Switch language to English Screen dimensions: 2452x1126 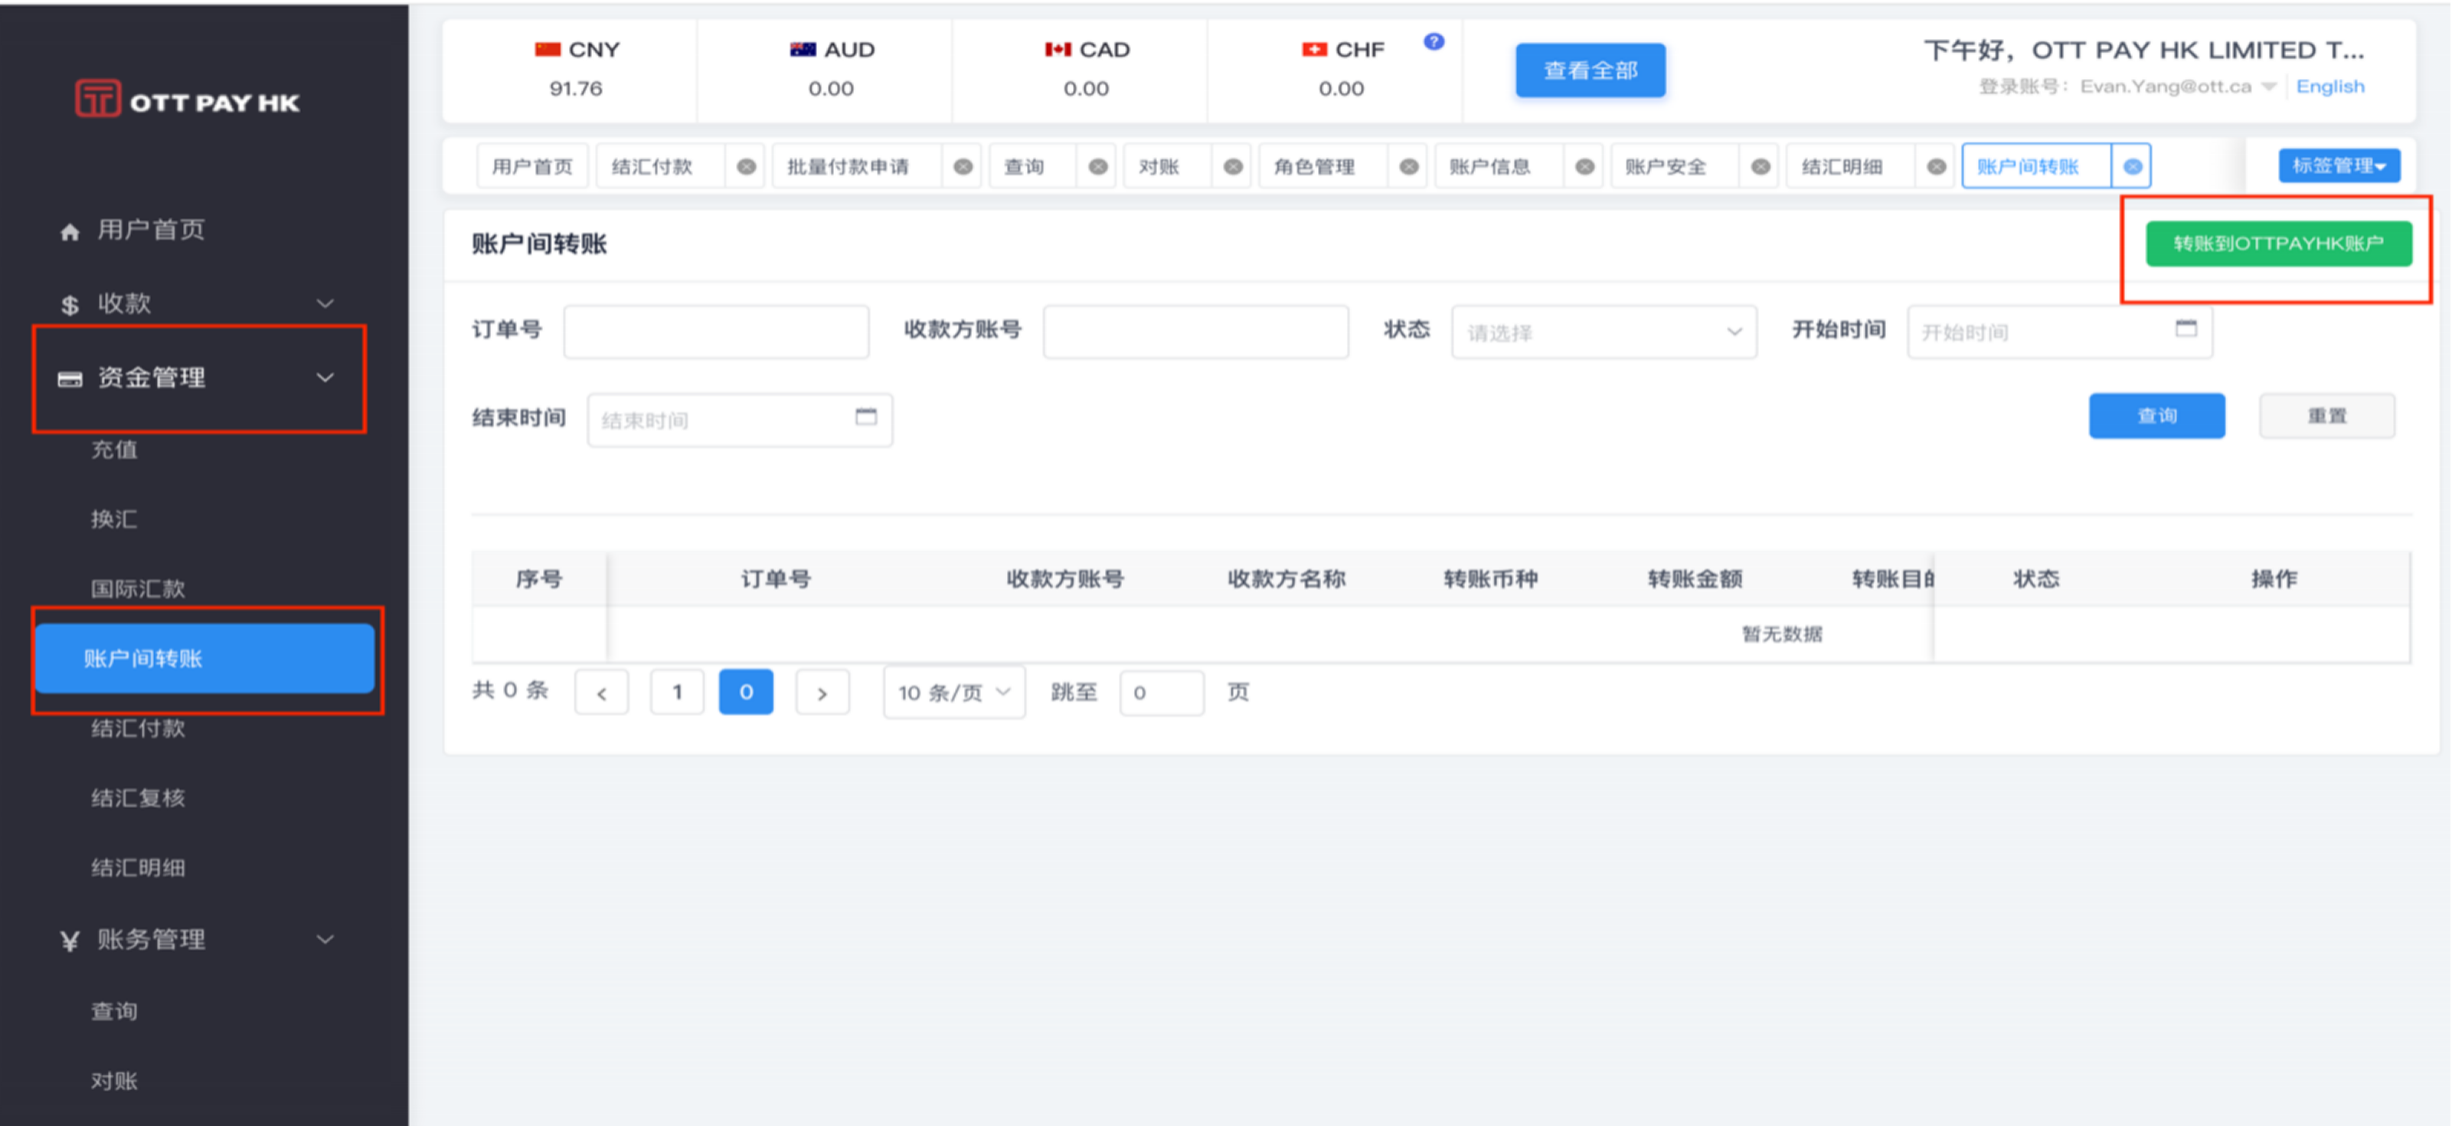click(x=2330, y=87)
